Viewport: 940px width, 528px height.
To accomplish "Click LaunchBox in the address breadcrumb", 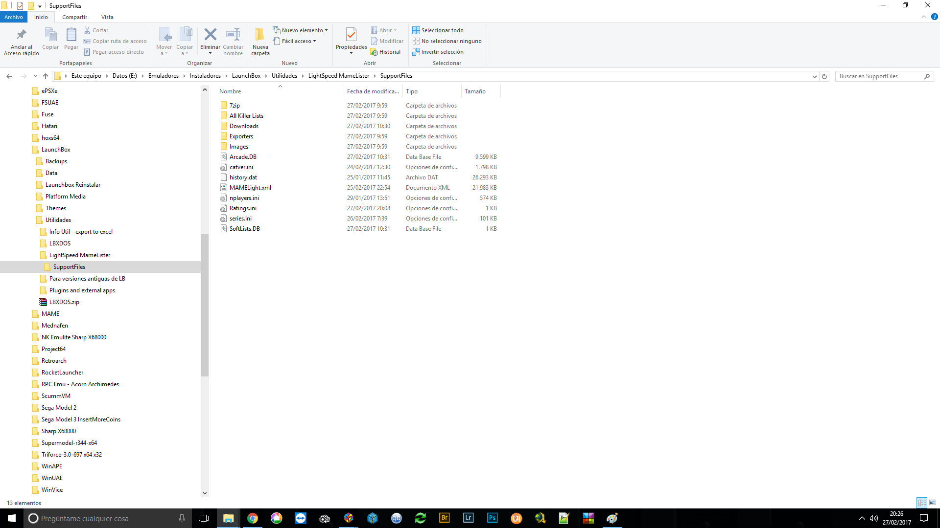I will pos(246,76).
